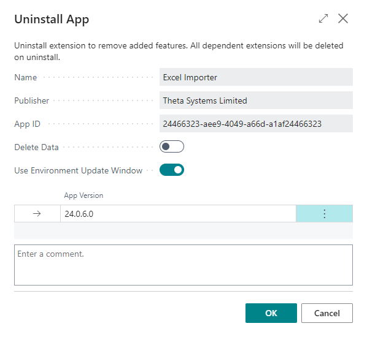
Task: Cancel the uninstall operation
Action: pyautogui.click(x=326, y=313)
